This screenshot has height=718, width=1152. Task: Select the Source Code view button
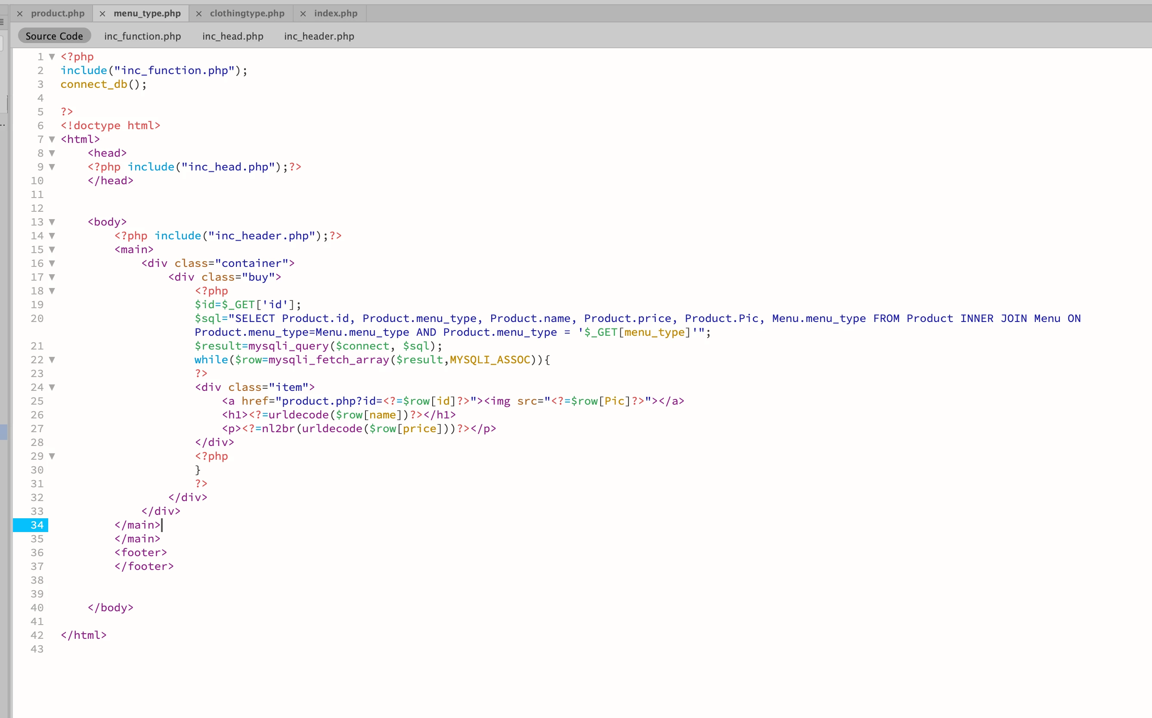[54, 36]
